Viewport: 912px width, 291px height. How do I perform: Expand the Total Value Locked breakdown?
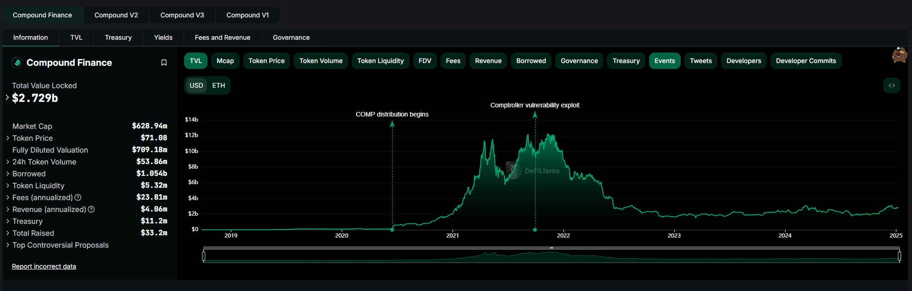pyautogui.click(x=7, y=97)
